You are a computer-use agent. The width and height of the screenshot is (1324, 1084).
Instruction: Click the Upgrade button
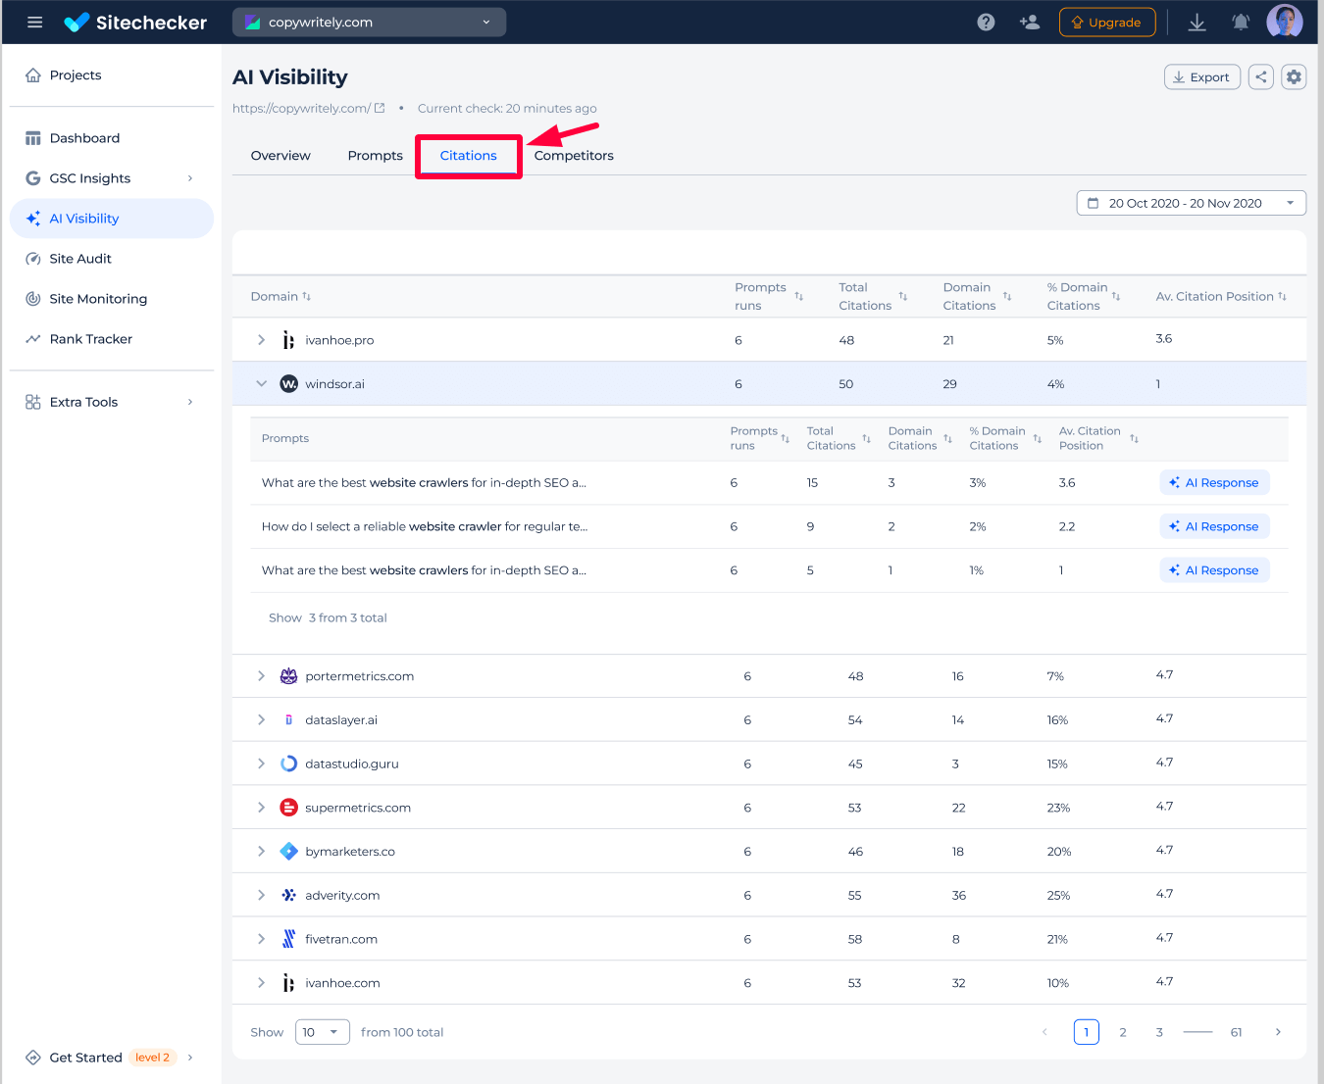coord(1106,23)
